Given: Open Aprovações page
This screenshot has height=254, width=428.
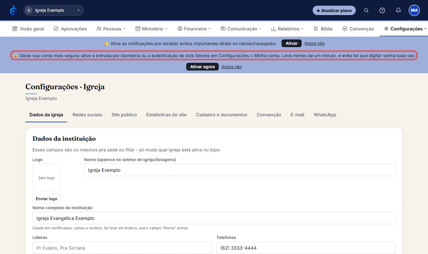Looking at the screenshot, I should (x=70, y=29).
